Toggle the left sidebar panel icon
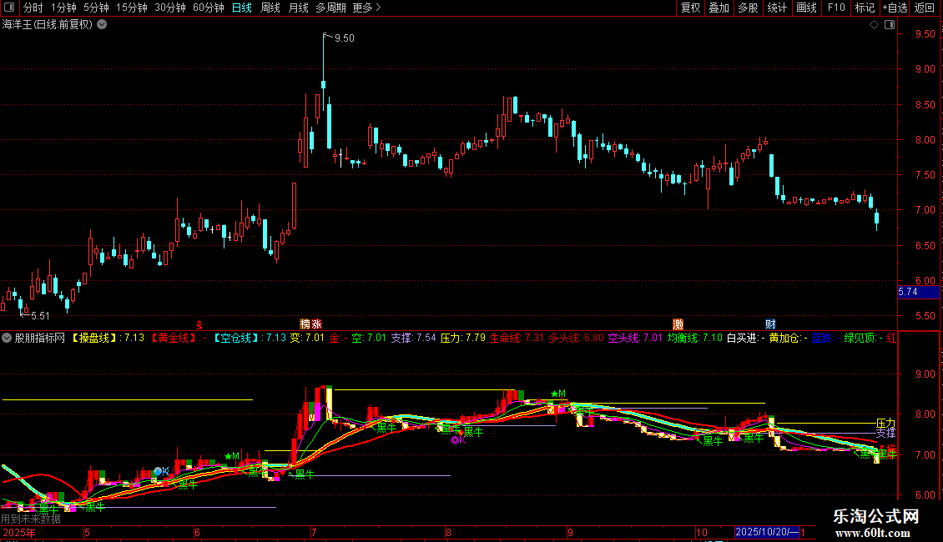 click(9, 8)
